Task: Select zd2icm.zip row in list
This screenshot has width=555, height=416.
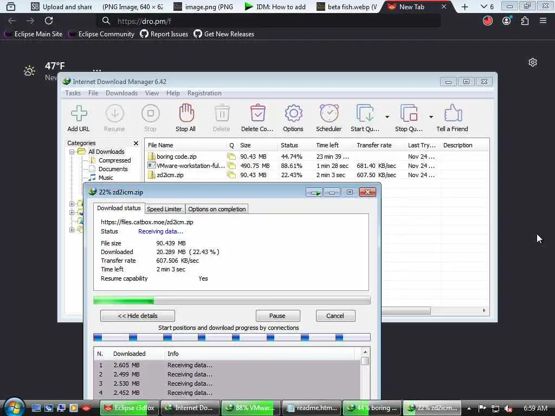Action: click(317, 175)
